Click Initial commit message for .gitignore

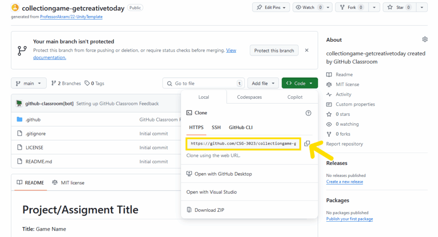154,134
